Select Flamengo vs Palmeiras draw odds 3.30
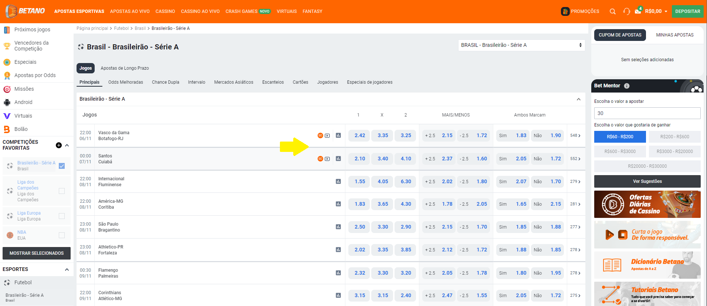 coord(383,273)
